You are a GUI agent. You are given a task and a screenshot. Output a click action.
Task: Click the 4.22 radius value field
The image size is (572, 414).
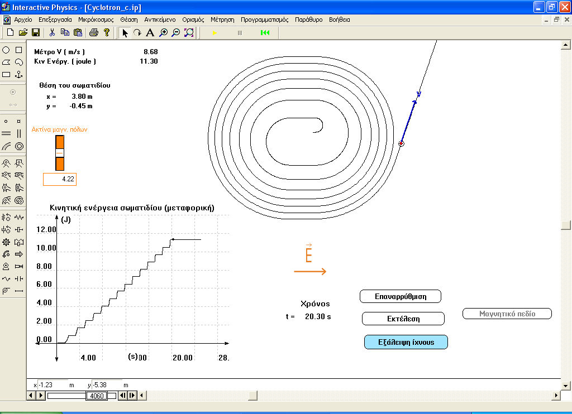tap(60, 179)
